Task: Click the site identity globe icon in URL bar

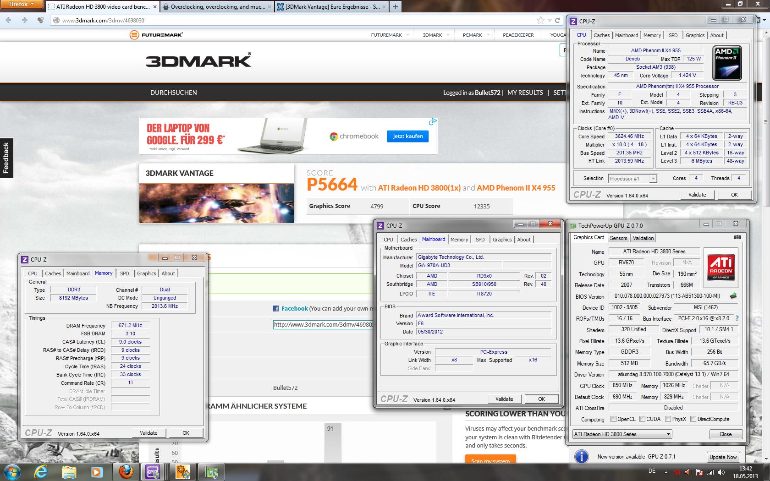Action: click(x=56, y=20)
